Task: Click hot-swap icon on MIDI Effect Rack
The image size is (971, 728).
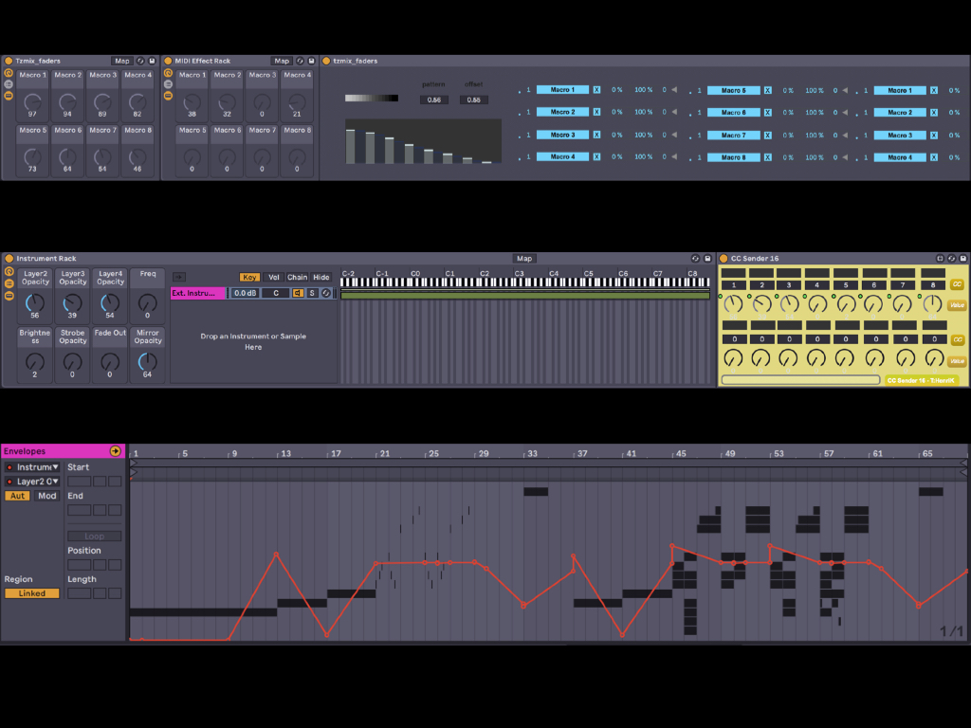Action: [x=301, y=61]
